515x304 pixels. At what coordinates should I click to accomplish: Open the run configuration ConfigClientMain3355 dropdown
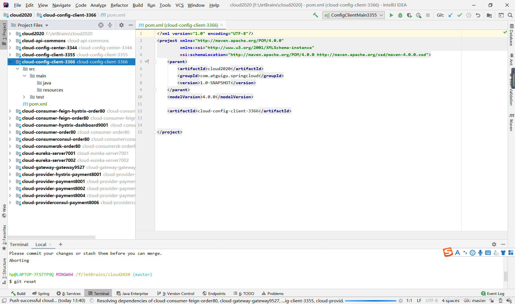353,15
